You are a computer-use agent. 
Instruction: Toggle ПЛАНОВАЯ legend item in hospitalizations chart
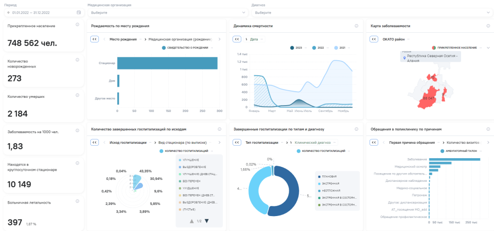click(328, 177)
